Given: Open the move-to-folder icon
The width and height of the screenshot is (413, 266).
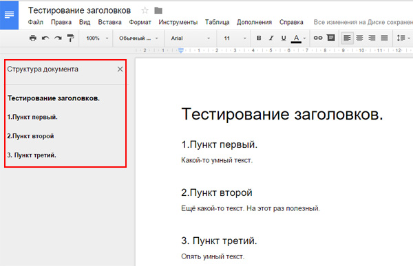Looking at the screenshot, I should (158, 10).
